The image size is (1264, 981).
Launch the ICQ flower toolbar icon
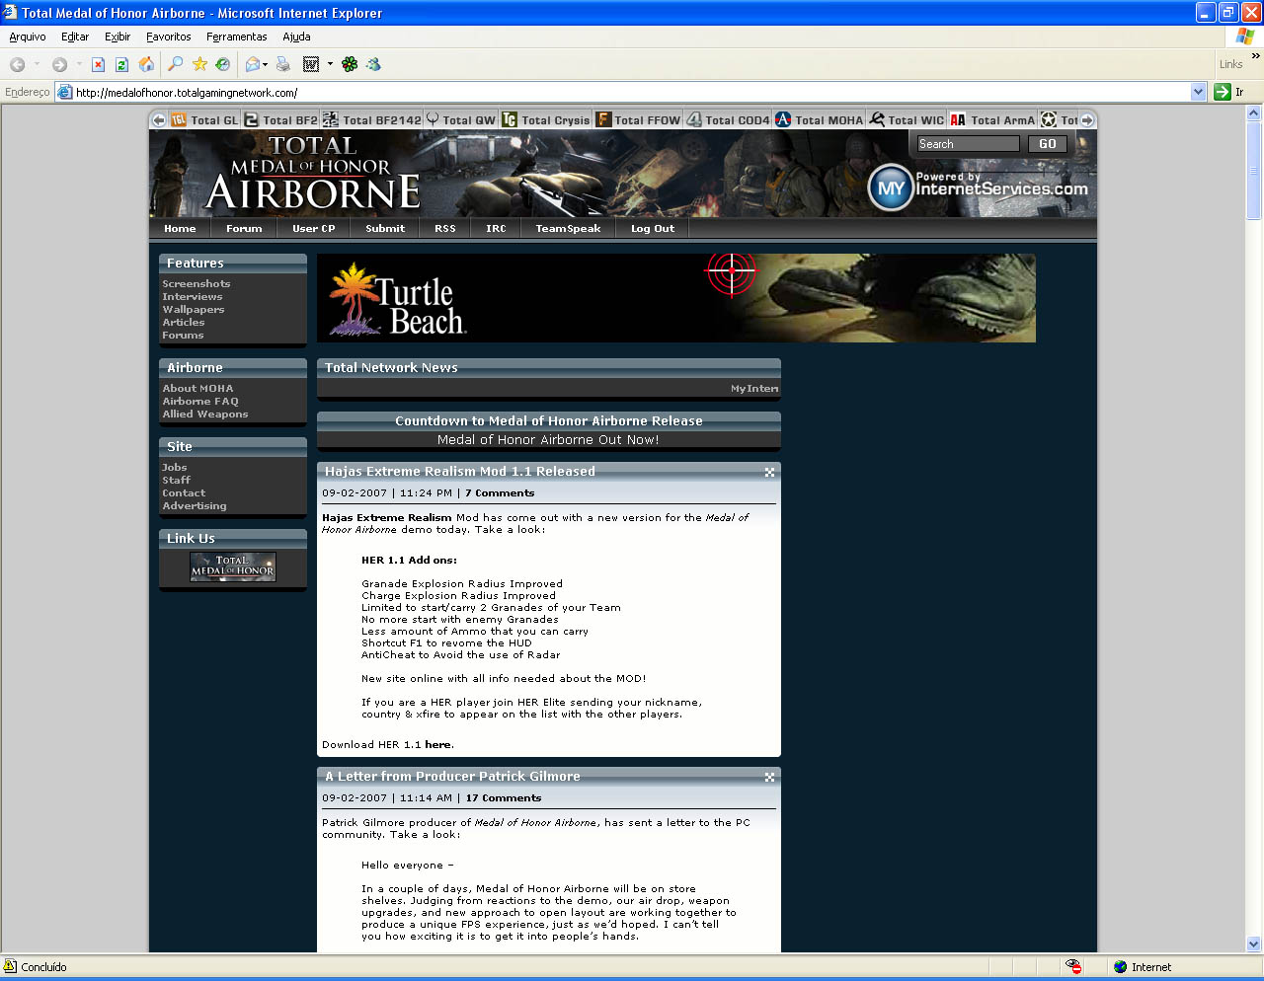click(350, 65)
